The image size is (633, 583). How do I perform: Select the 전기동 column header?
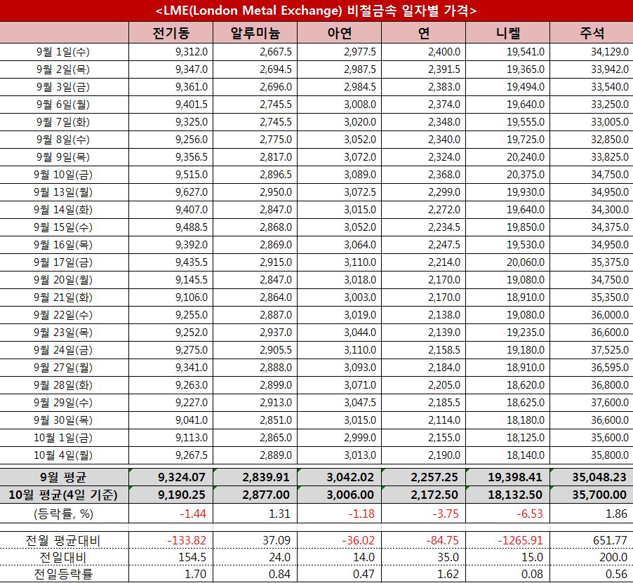[171, 33]
